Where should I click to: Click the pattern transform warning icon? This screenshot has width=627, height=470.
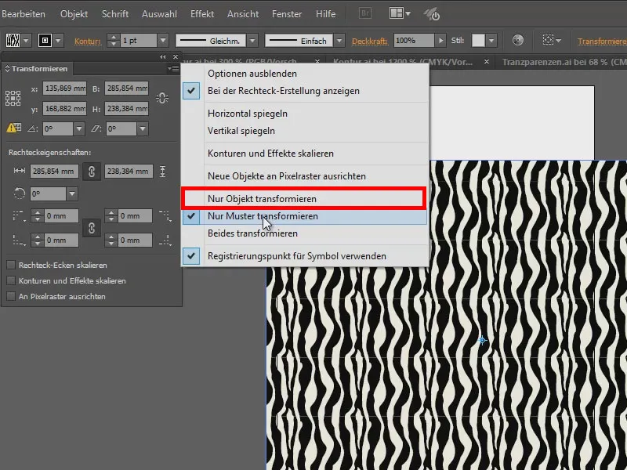(13, 128)
